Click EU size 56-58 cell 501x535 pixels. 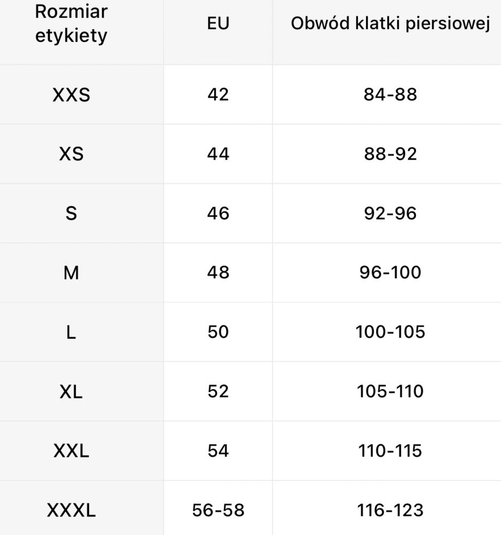[x=218, y=510]
